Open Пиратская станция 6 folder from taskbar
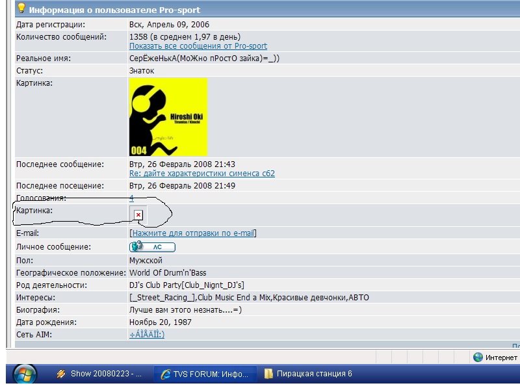The height and width of the screenshot is (390, 520). [x=308, y=374]
